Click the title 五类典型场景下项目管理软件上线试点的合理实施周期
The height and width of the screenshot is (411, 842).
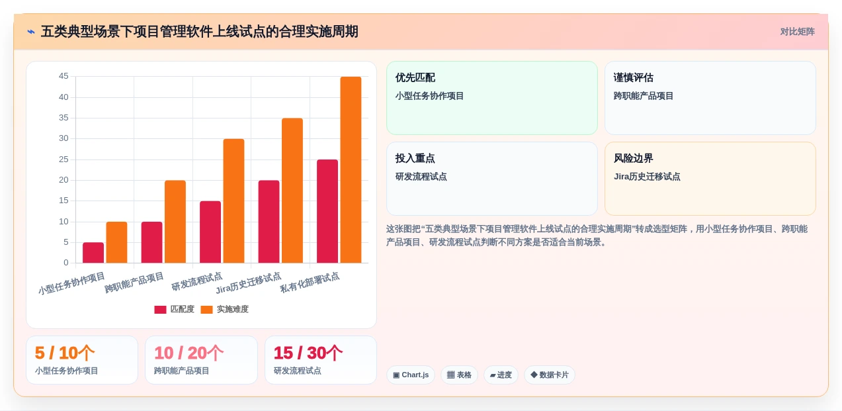pos(200,32)
